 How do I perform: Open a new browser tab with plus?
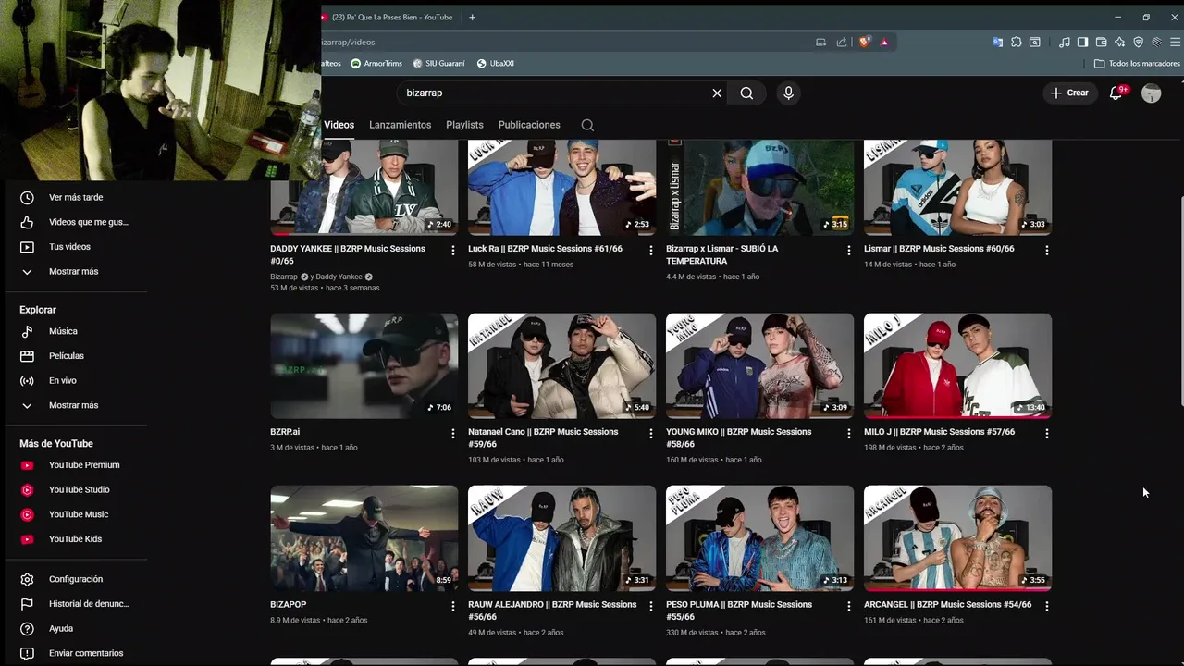pyautogui.click(x=472, y=17)
